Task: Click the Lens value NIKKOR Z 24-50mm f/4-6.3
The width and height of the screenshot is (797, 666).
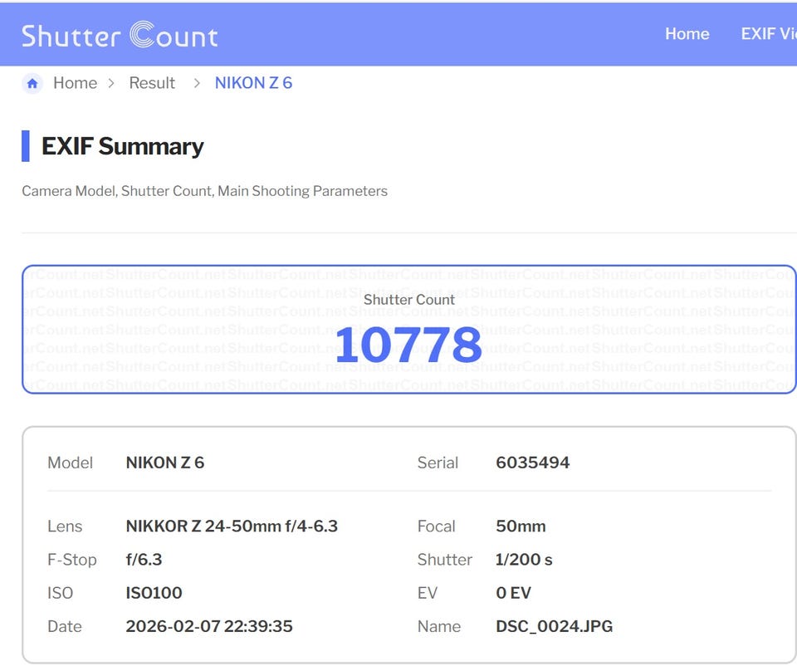Action: pyautogui.click(x=232, y=526)
